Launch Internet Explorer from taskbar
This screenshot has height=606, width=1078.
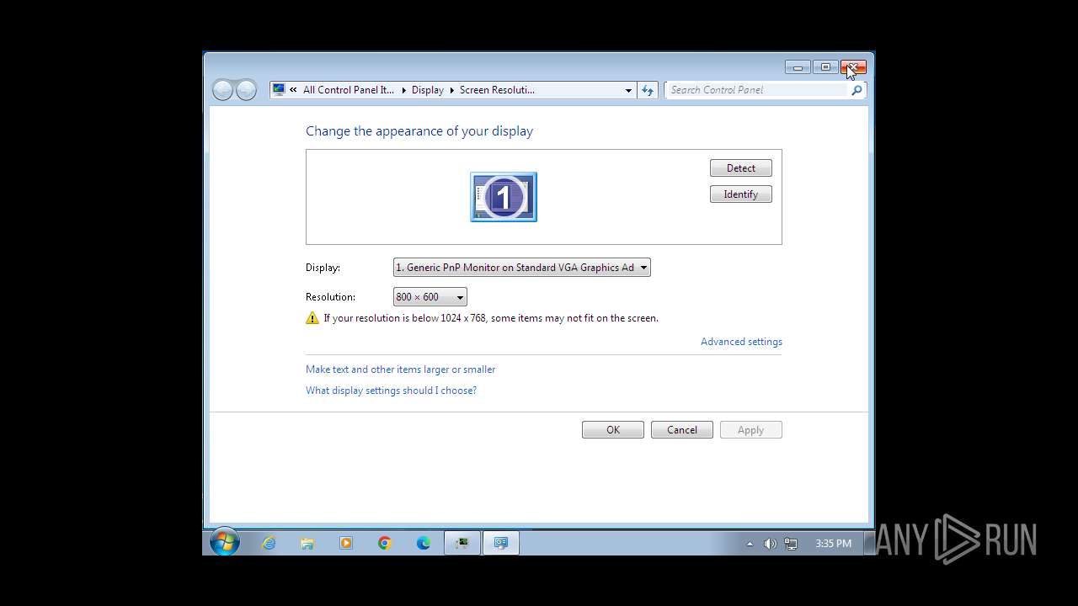tap(269, 543)
